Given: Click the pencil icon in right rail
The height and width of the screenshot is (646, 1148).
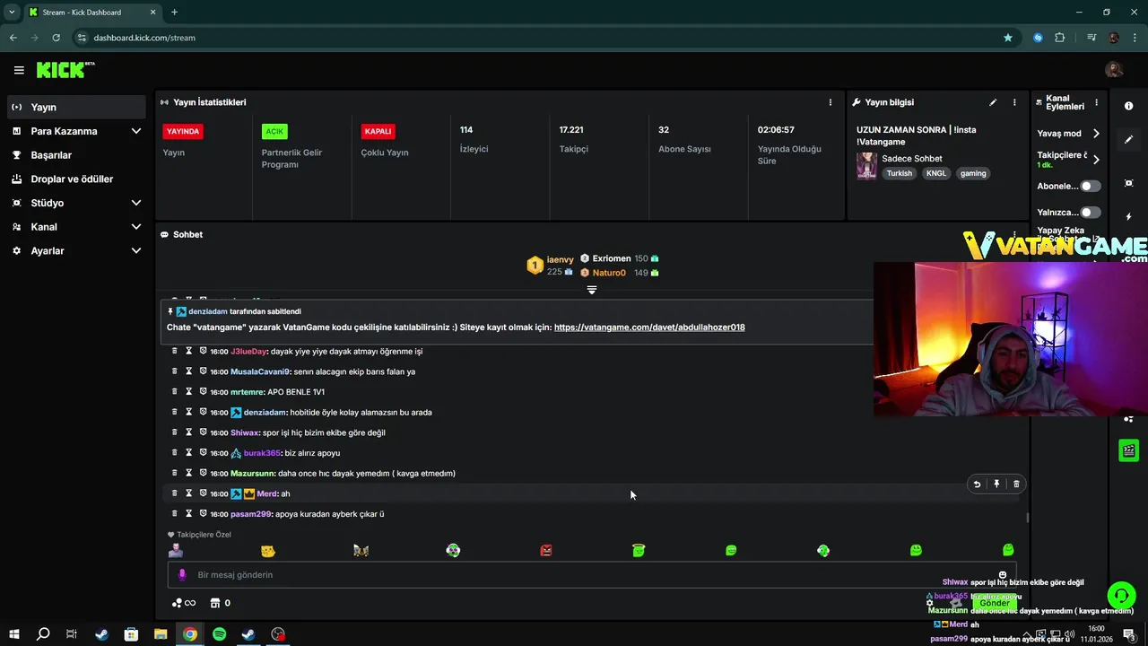Looking at the screenshot, I should click(1128, 140).
